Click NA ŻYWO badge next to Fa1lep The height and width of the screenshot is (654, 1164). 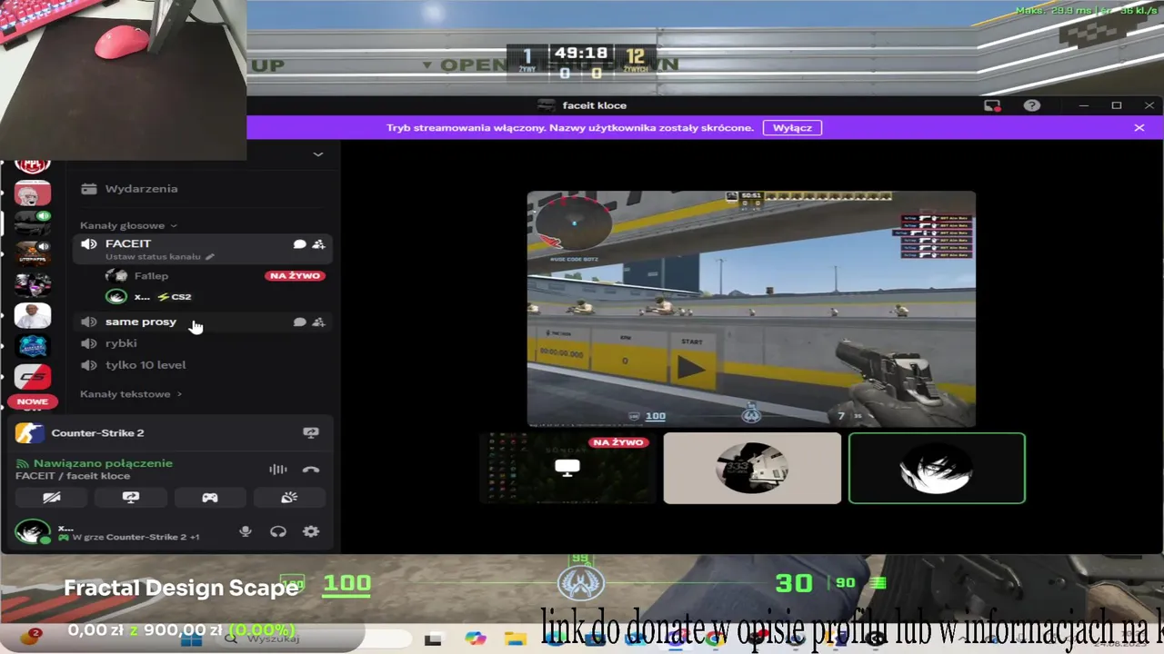coord(295,276)
